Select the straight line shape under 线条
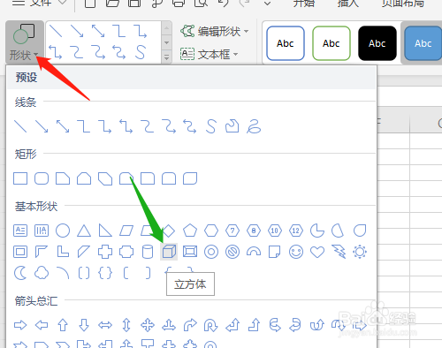The image size is (442, 348). point(20,126)
